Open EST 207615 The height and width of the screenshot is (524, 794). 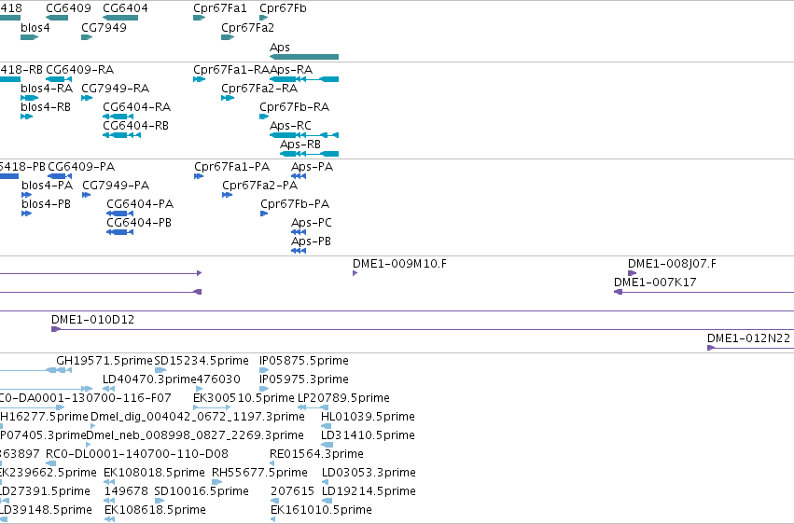[274, 502]
